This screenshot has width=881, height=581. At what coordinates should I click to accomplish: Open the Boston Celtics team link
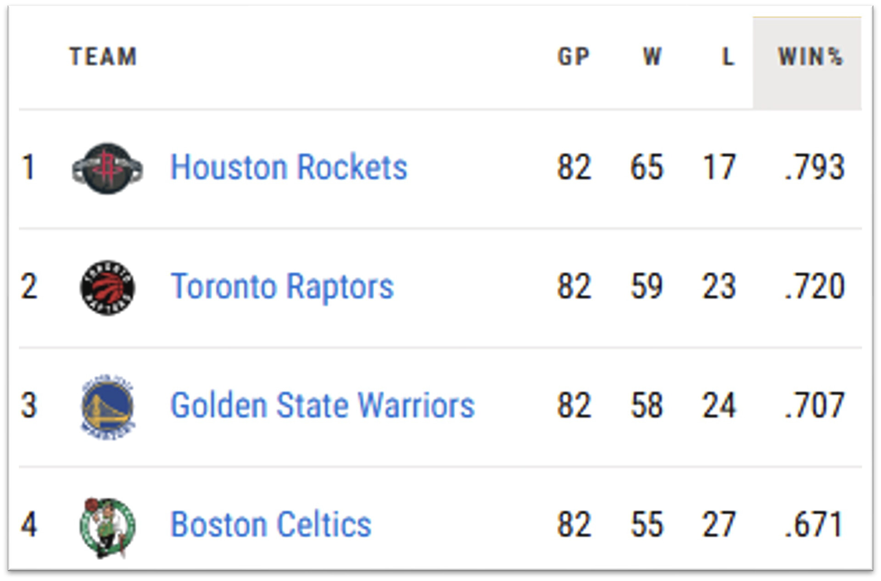point(271,525)
